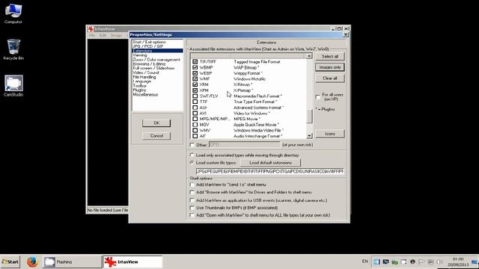Open Video / Sound category
The image size is (479, 269).
click(146, 72)
